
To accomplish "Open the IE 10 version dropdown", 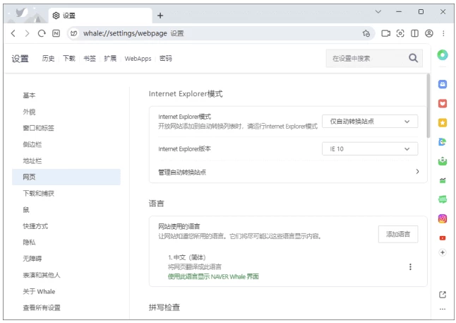I will coord(370,149).
